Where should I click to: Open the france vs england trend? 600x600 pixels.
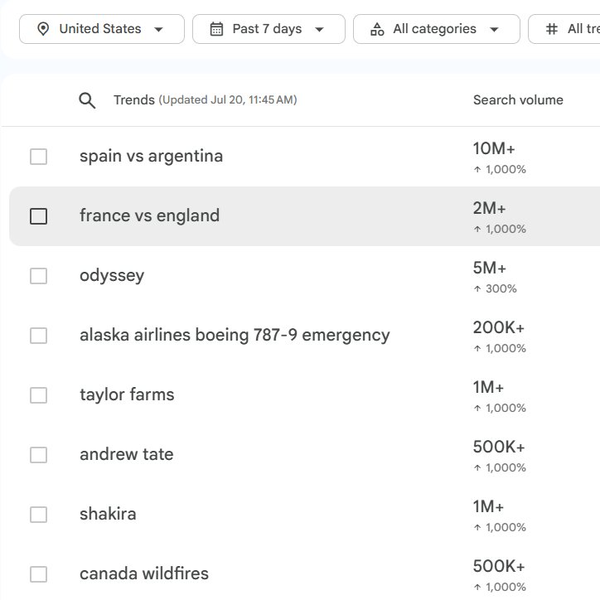click(x=150, y=215)
